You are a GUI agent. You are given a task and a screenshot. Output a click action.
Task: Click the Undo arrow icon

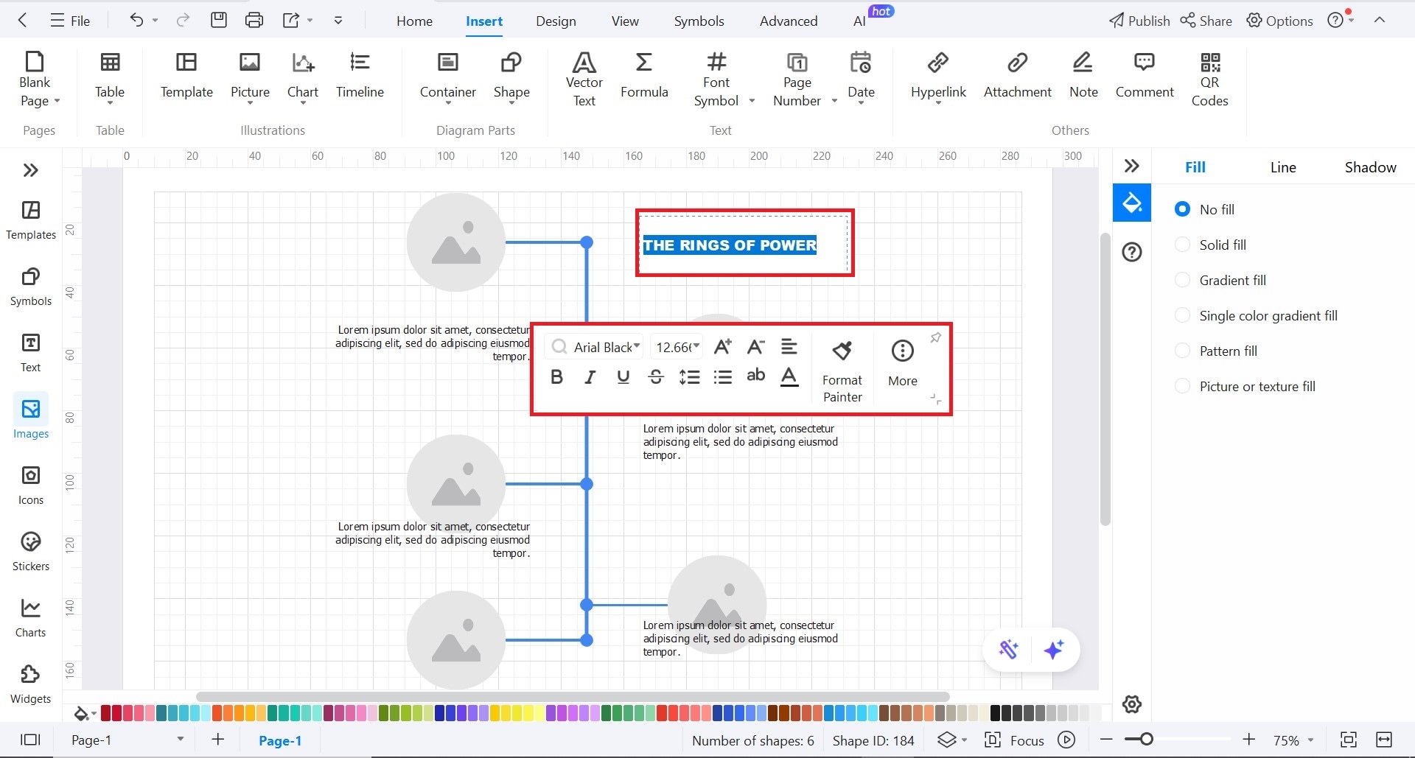(x=136, y=21)
